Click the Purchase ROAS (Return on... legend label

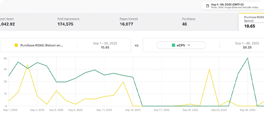pyautogui.click(x=42, y=45)
